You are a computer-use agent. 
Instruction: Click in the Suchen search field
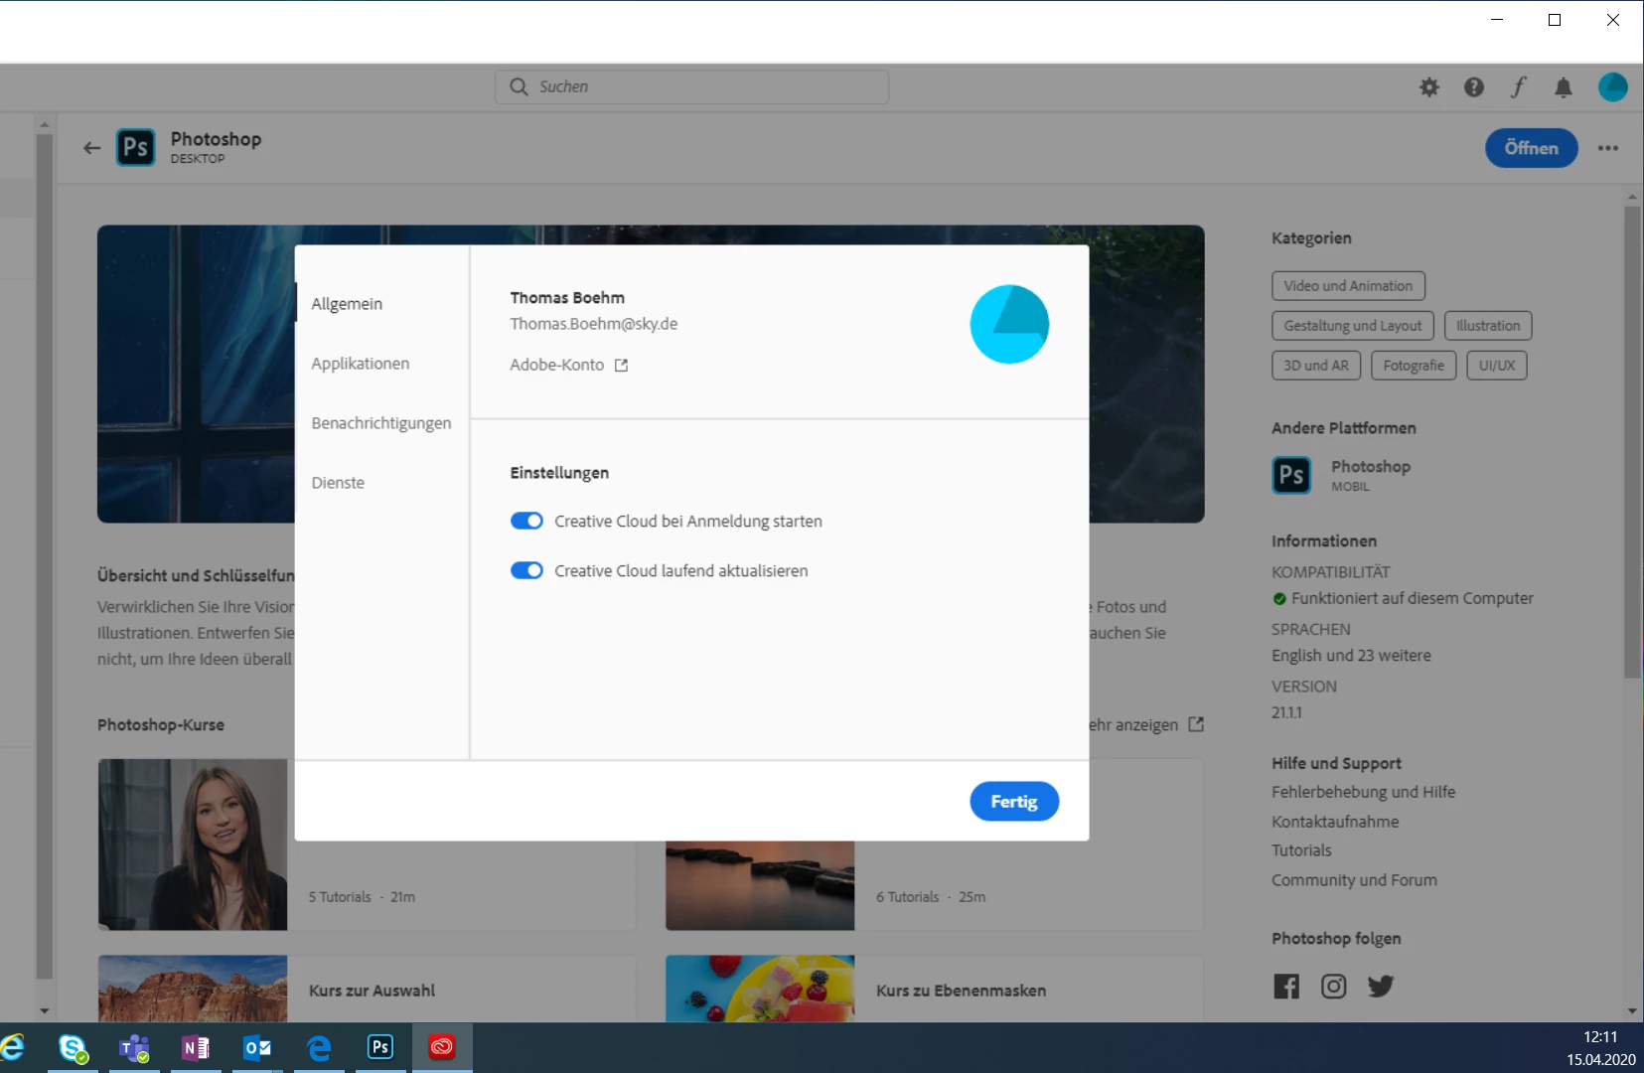(x=691, y=86)
